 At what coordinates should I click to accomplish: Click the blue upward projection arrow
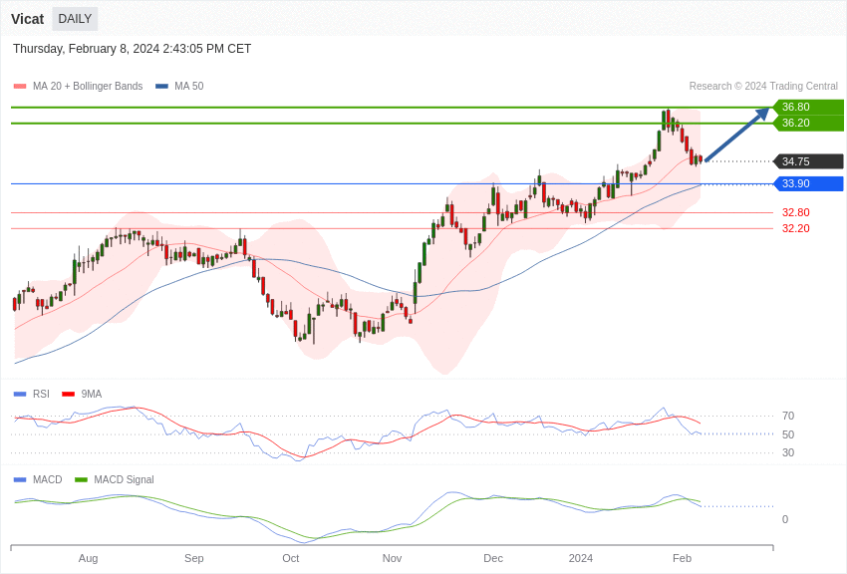click(737, 135)
